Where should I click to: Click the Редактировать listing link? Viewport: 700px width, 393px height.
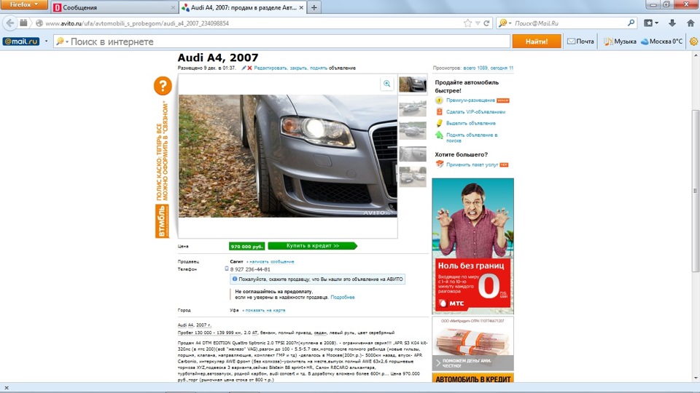pyautogui.click(x=270, y=68)
